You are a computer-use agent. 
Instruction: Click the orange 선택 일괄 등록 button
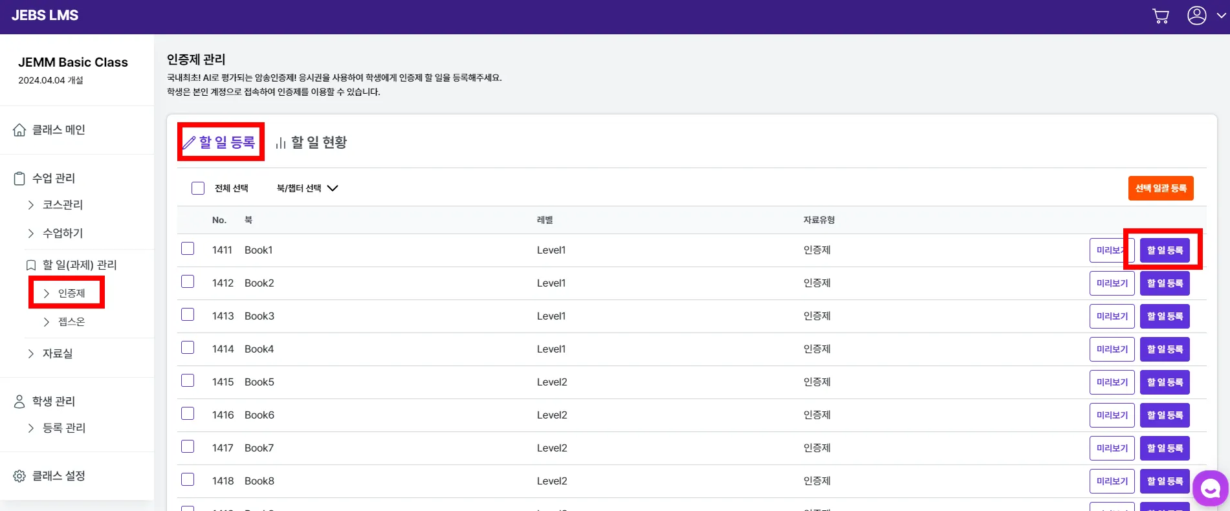[x=1161, y=188]
